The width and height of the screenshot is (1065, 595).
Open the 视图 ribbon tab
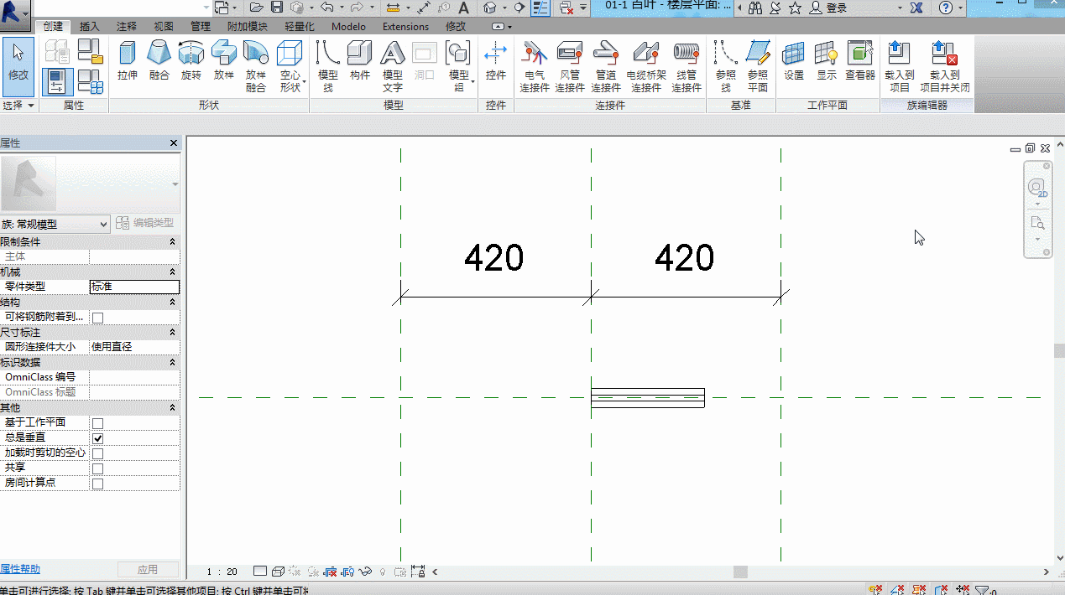pyautogui.click(x=164, y=27)
